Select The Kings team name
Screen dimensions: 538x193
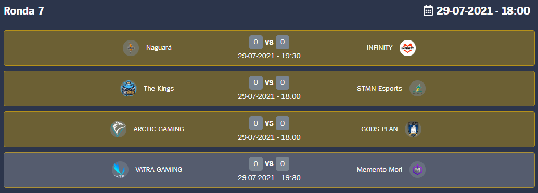(x=159, y=89)
